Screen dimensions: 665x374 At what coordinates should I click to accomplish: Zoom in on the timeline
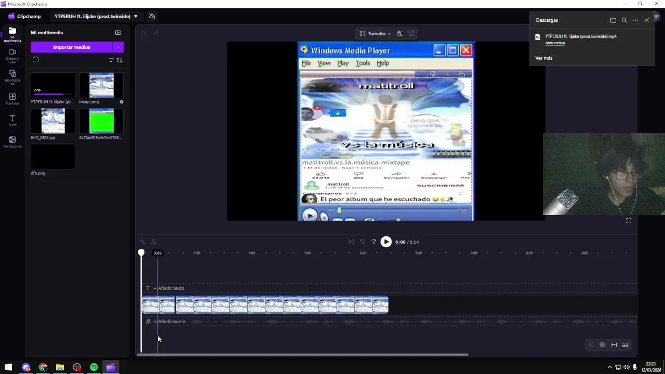[602, 345]
